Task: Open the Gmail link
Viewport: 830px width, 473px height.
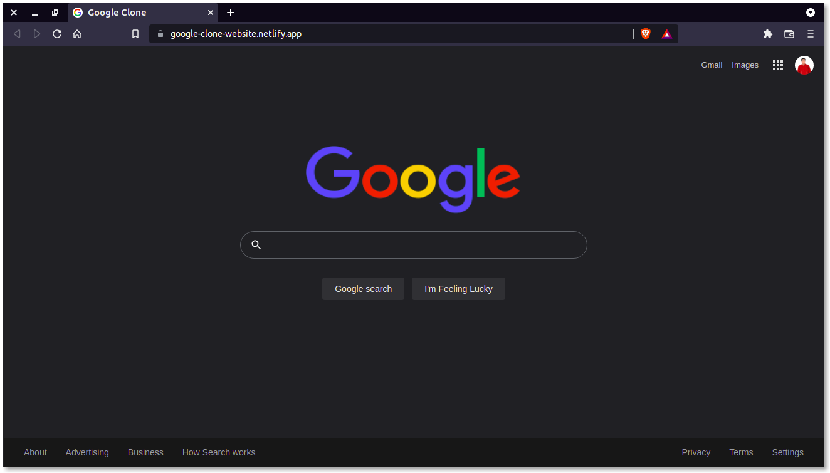Action: point(712,65)
